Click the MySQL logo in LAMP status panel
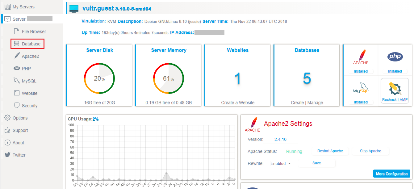The image size is (414, 189). [x=361, y=88]
